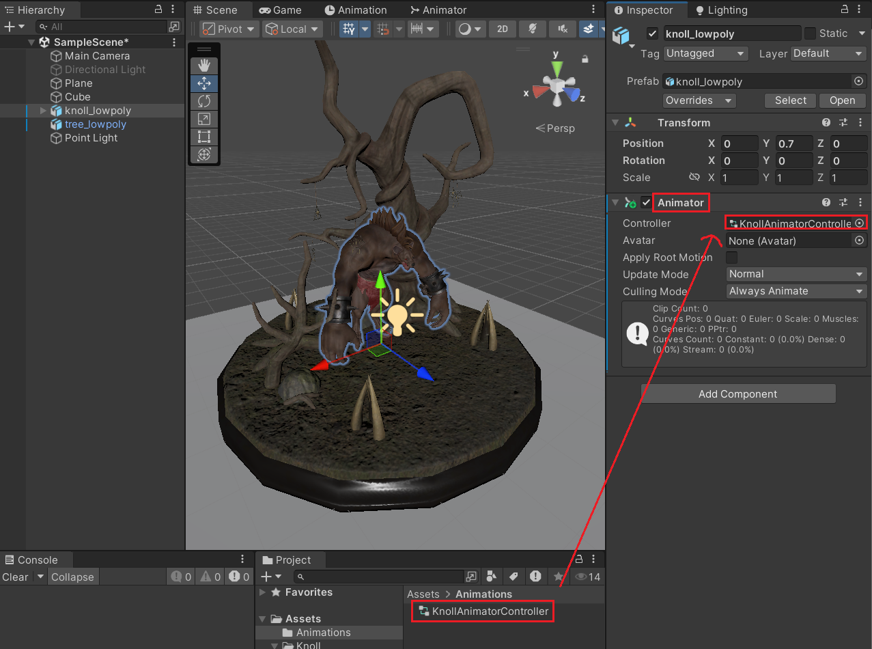Select the combined Transform tool
This screenshot has height=649, width=872.
tap(203, 154)
